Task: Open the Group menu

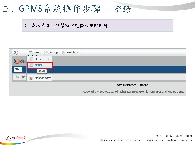Action: [x=50, y=52]
